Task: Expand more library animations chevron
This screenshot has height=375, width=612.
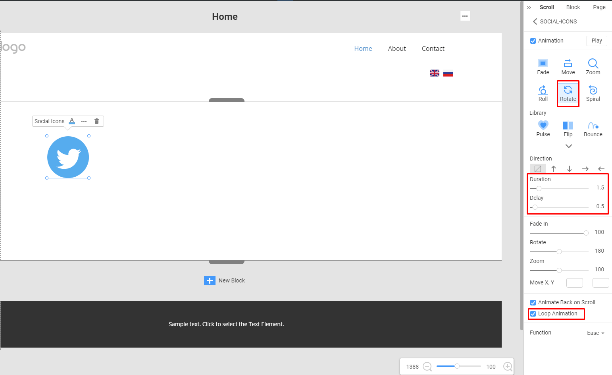Action: 569,146
